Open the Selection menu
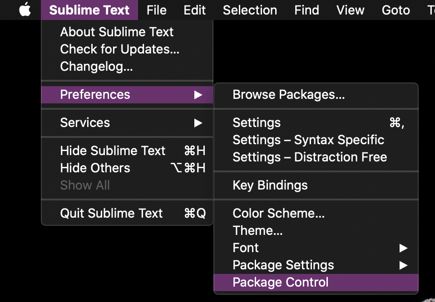The image size is (435, 302). point(250,10)
